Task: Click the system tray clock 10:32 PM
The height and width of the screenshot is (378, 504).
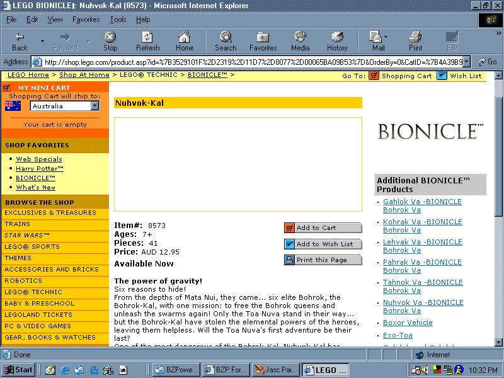Action: click(x=483, y=370)
